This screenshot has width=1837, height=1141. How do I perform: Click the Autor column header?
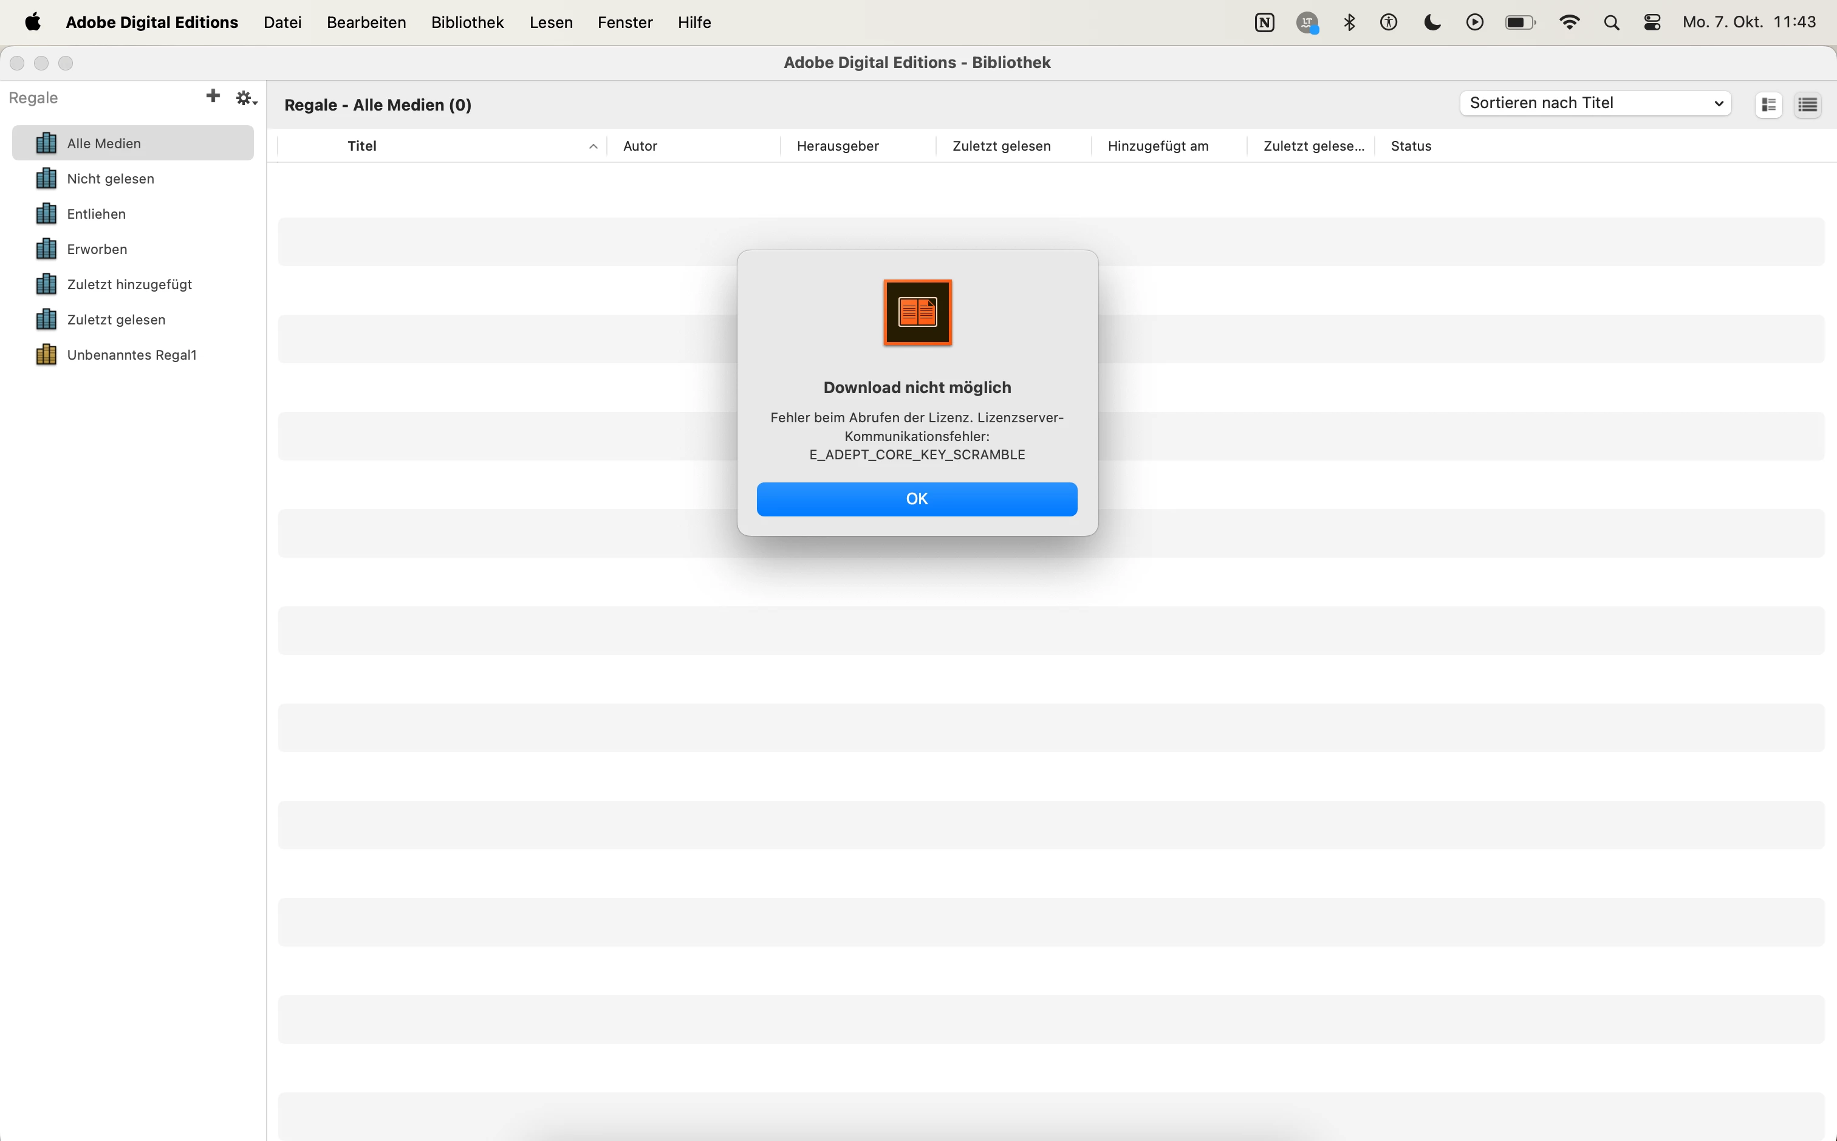640,146
